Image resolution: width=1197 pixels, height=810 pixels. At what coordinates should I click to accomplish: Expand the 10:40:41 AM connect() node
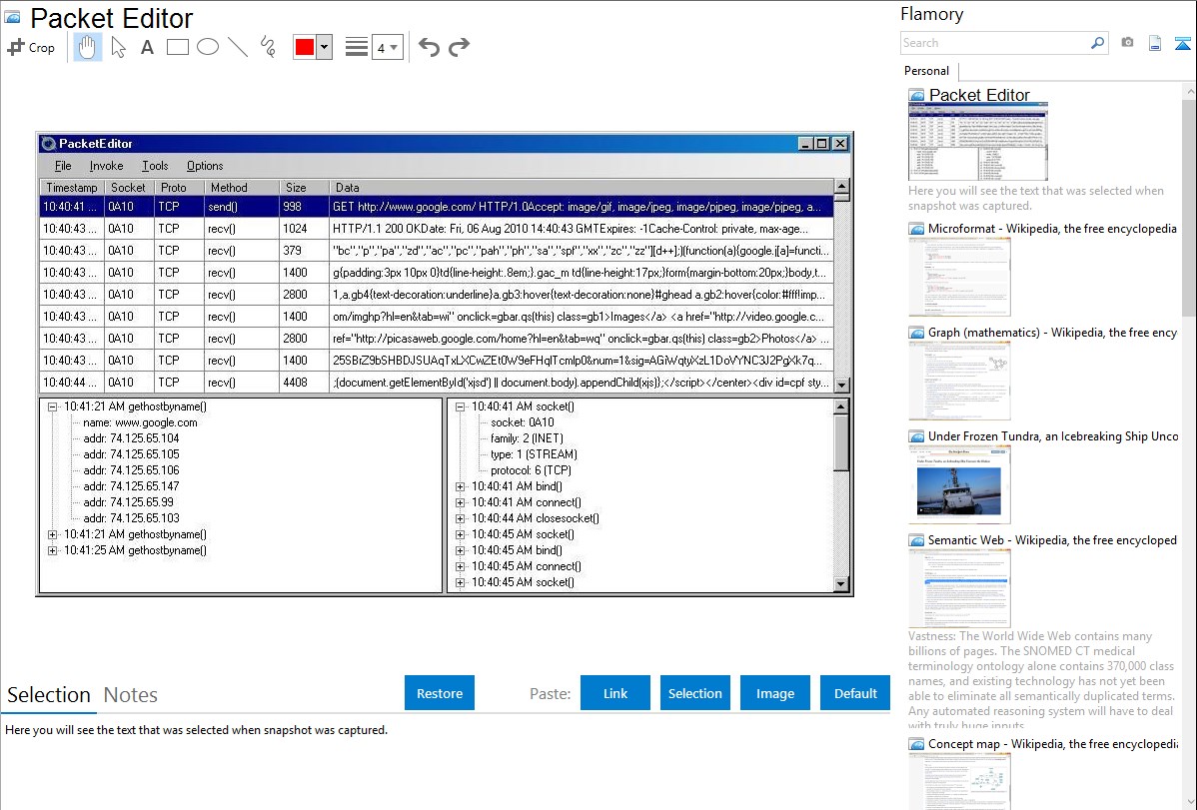(461, 502)
